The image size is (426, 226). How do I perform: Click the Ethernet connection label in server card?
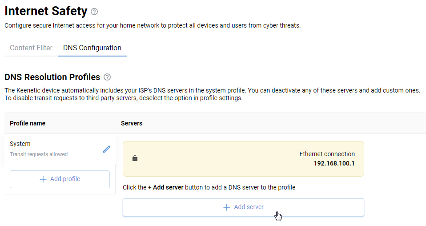(327, 154)
